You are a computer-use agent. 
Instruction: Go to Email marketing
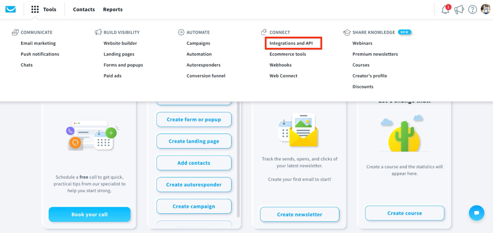38,43
